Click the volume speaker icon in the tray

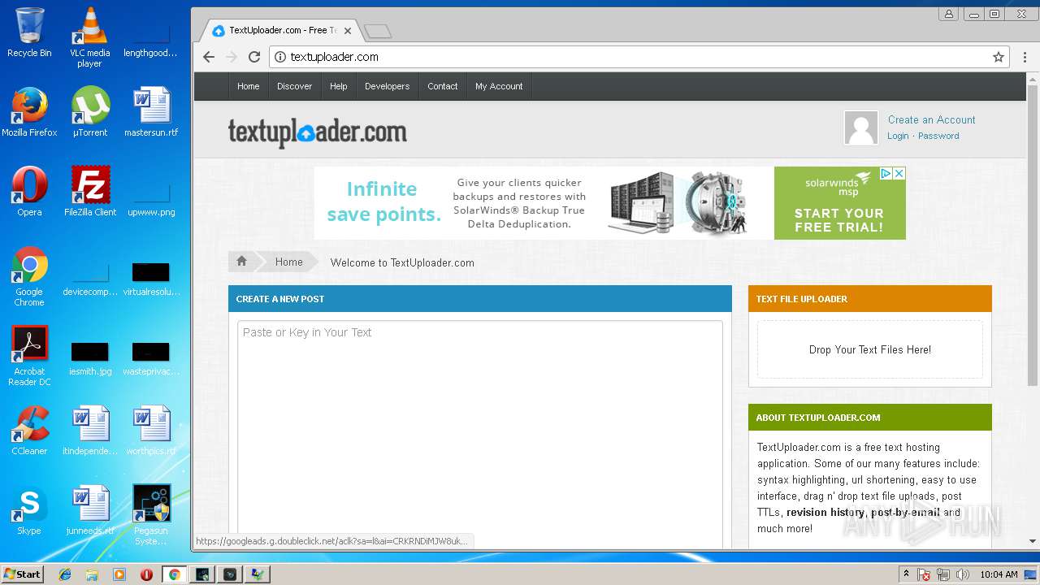coord(963,574)
